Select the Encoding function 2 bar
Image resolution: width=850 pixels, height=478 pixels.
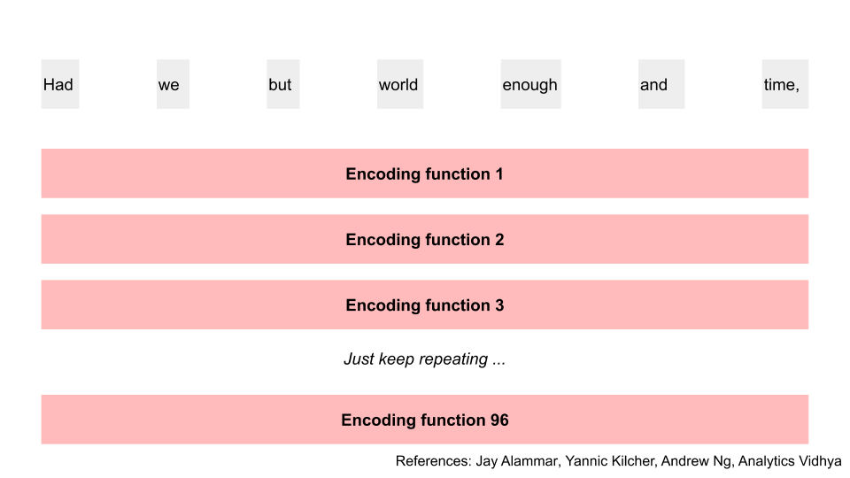424,239
